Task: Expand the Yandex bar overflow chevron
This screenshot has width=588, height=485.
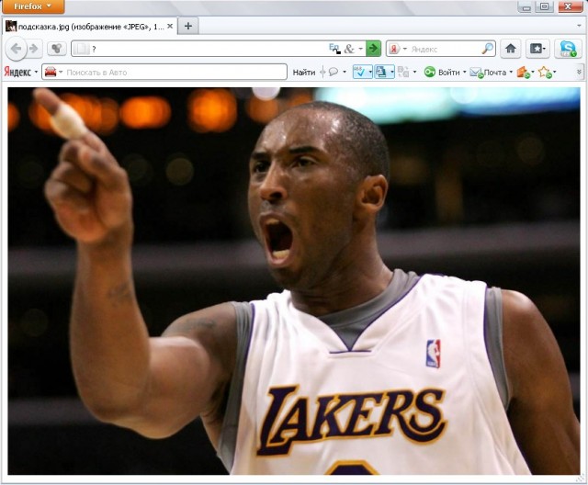Action: pyautogui.click(x=580, y=72)
